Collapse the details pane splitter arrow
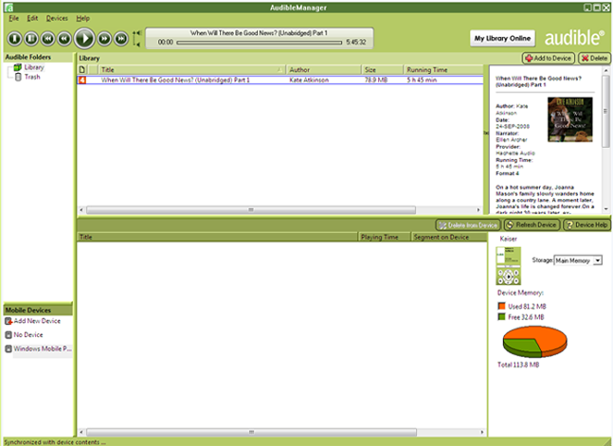This screenshot has width=613, height=446. [x=486, y=133]
